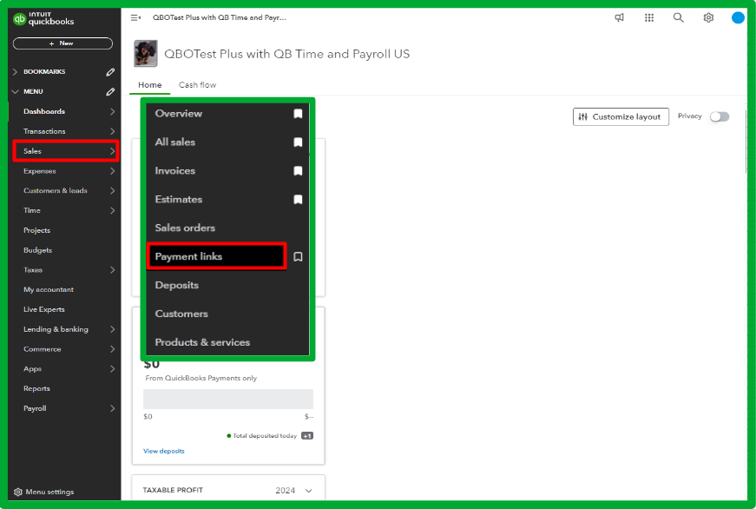Open Invoices from the Sales flyout

pyautogui.click(x=175, y=171)
